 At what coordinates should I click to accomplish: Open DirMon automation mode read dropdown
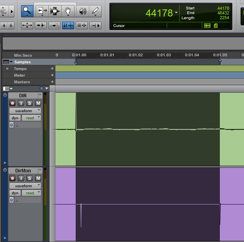coord(31,193)
